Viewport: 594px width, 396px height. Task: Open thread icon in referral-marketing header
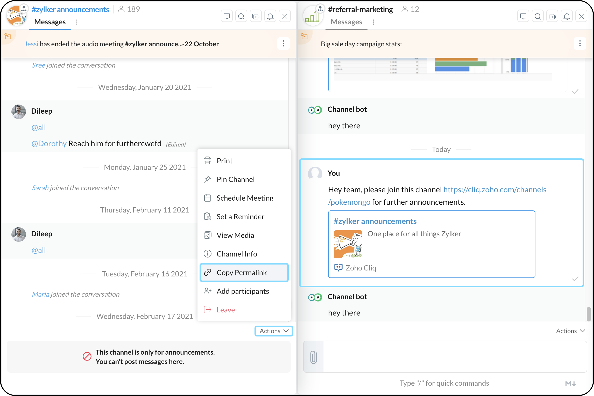(523, 17)
